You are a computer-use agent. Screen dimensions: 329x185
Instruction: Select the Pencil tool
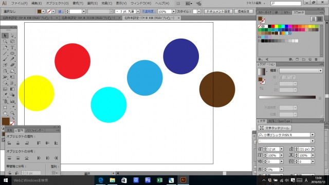[12, 60]
